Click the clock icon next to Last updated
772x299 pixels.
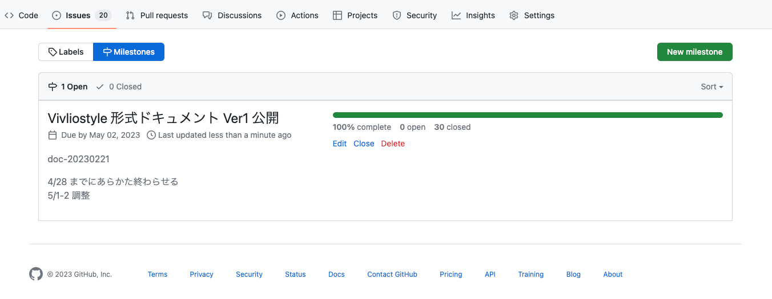coord(151,135)
